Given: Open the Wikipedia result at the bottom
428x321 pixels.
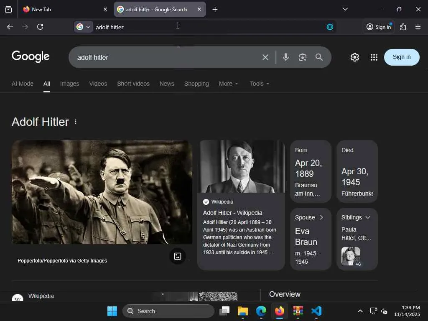Looking at the screenshot, I should (41, 296).
